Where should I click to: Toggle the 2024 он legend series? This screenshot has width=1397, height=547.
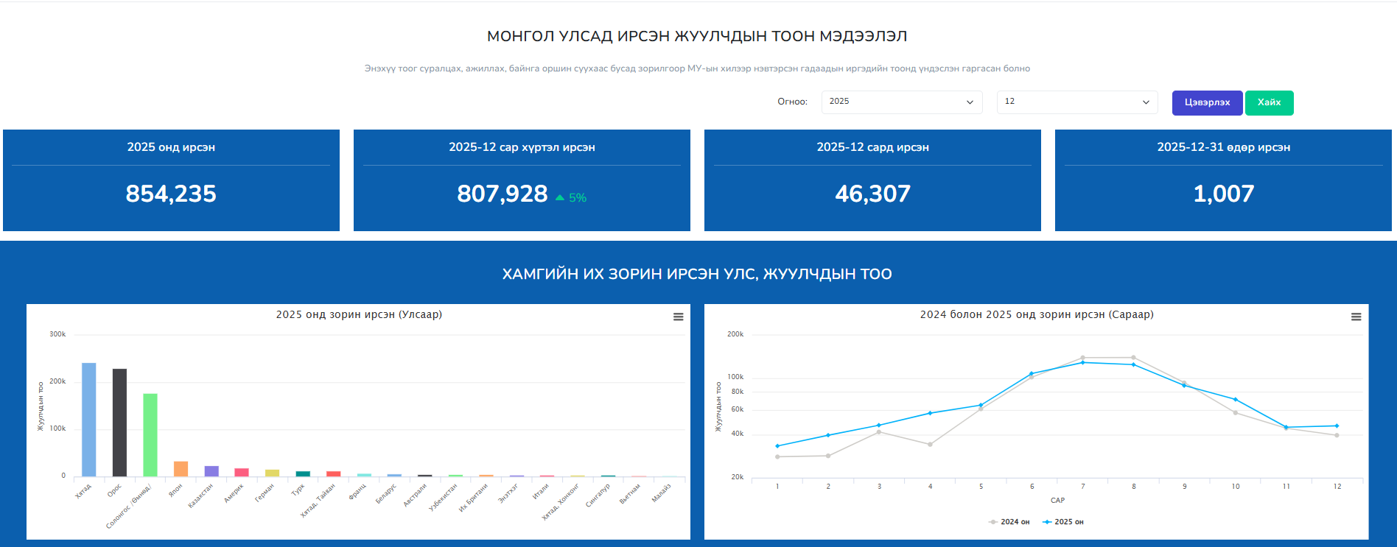click(x=1009, y=522)
